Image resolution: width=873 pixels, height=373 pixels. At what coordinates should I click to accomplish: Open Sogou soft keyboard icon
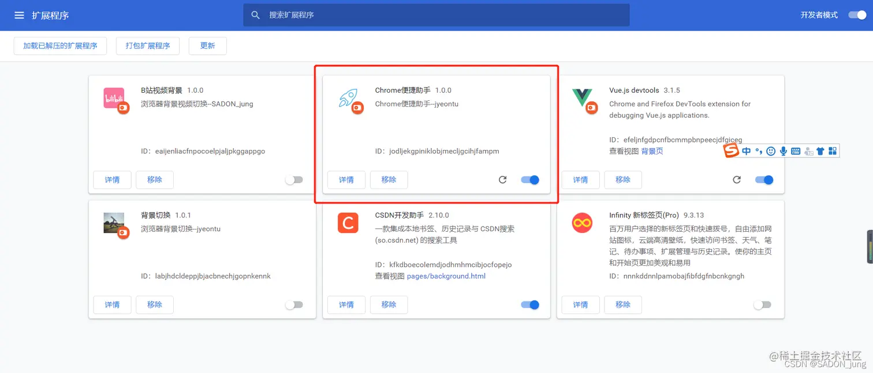(x=796, y=151)
